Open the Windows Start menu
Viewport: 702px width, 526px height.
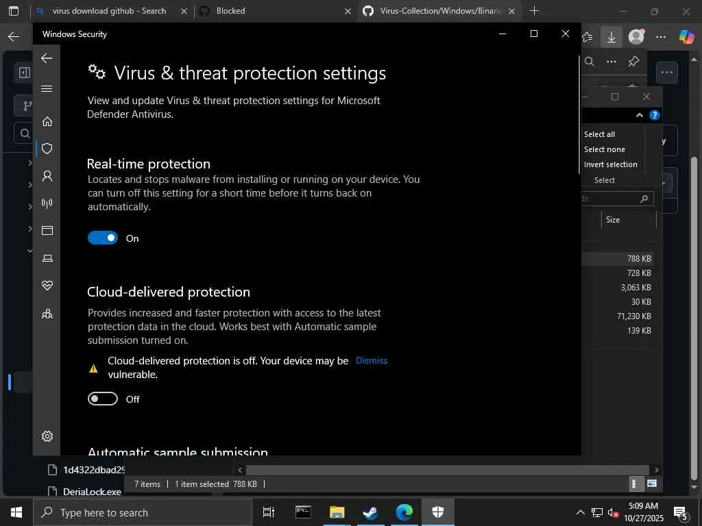[x=16, y=512]
